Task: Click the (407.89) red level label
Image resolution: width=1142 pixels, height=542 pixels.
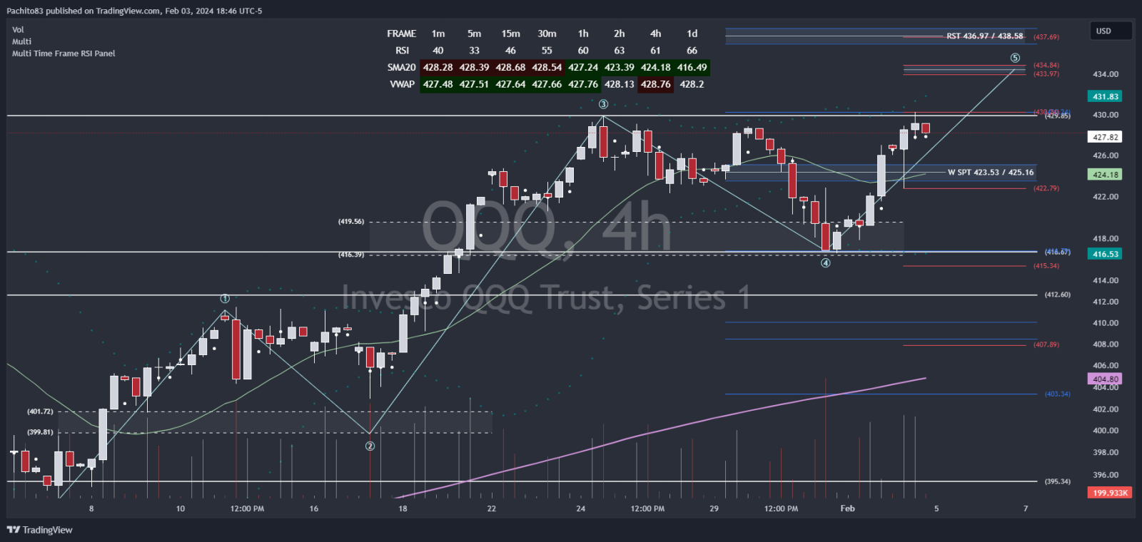Action: 1046,344
